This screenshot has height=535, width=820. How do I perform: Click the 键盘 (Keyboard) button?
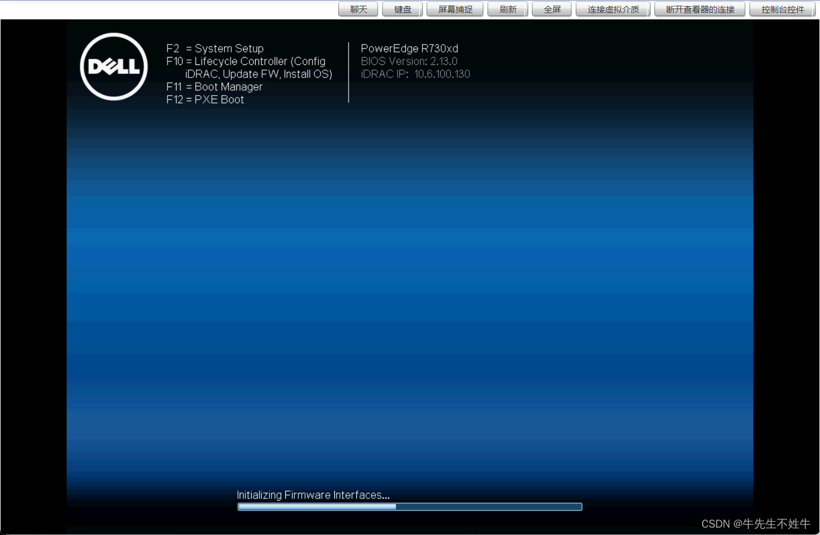click(x=403, y=9)
